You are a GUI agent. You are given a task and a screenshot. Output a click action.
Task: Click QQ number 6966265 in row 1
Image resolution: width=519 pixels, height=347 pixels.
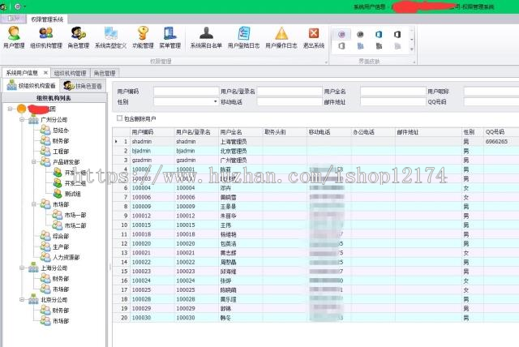[x=496, y=141]
